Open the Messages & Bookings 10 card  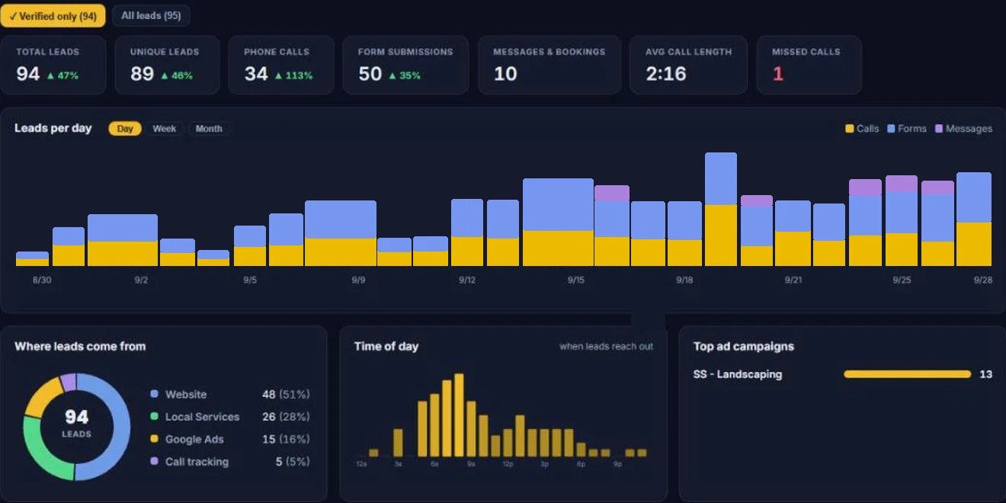point(549,65)
